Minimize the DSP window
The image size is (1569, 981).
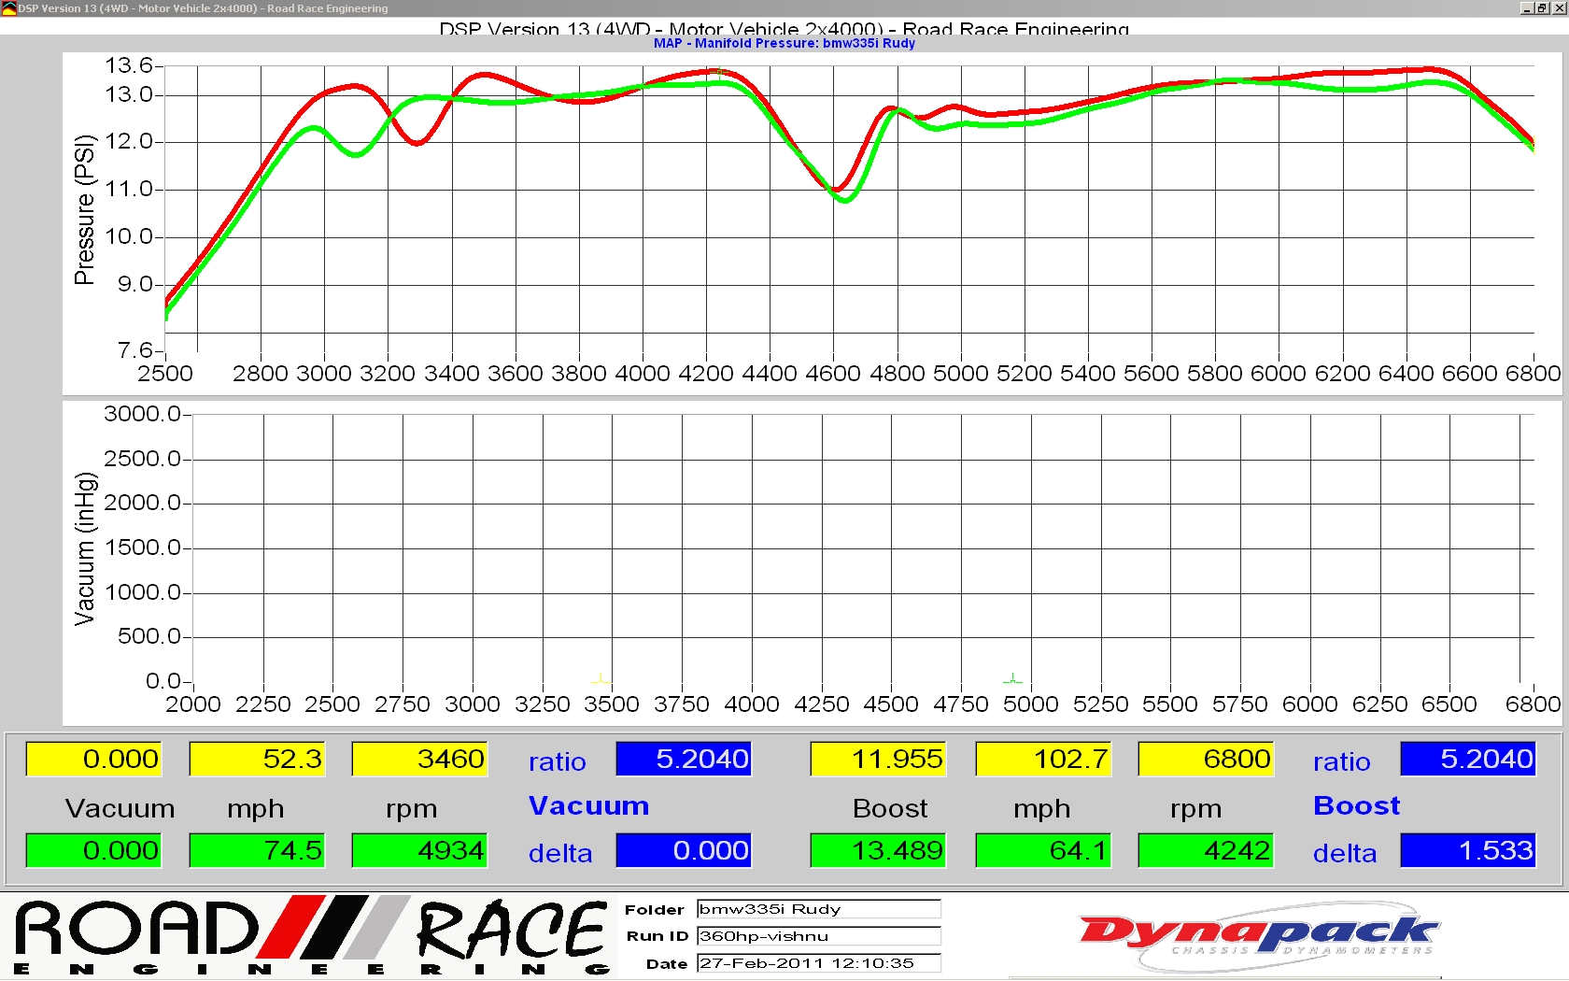click(1526, 8)
